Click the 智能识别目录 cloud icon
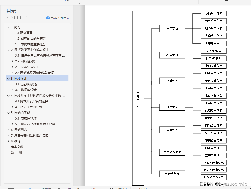Screen dimensions: 251x189 coord(48,18)
